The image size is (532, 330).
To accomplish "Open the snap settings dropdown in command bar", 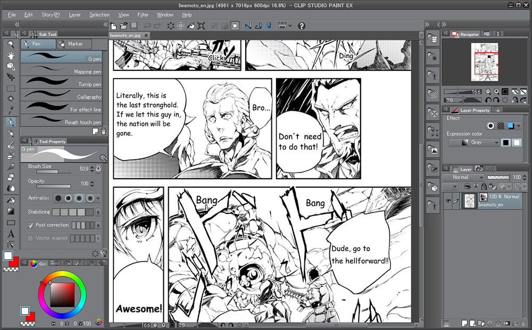I will [x=290, y=26].
